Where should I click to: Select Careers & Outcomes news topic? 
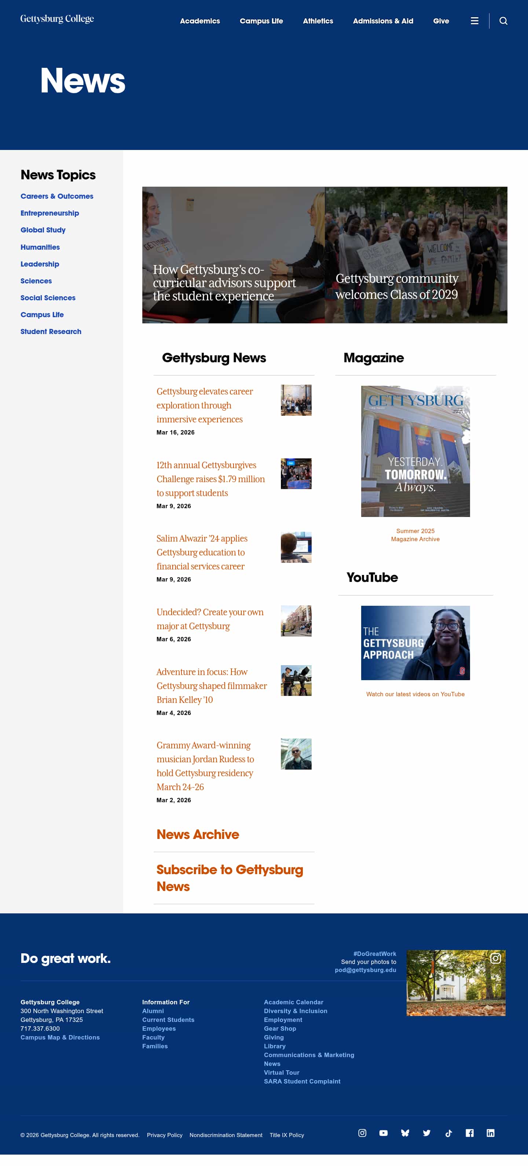coord(56,196)
